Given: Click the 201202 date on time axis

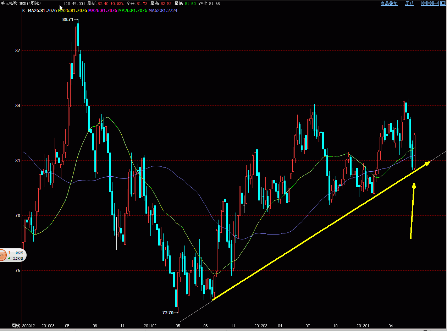Looking at the screenshot, I should (261, 325).
